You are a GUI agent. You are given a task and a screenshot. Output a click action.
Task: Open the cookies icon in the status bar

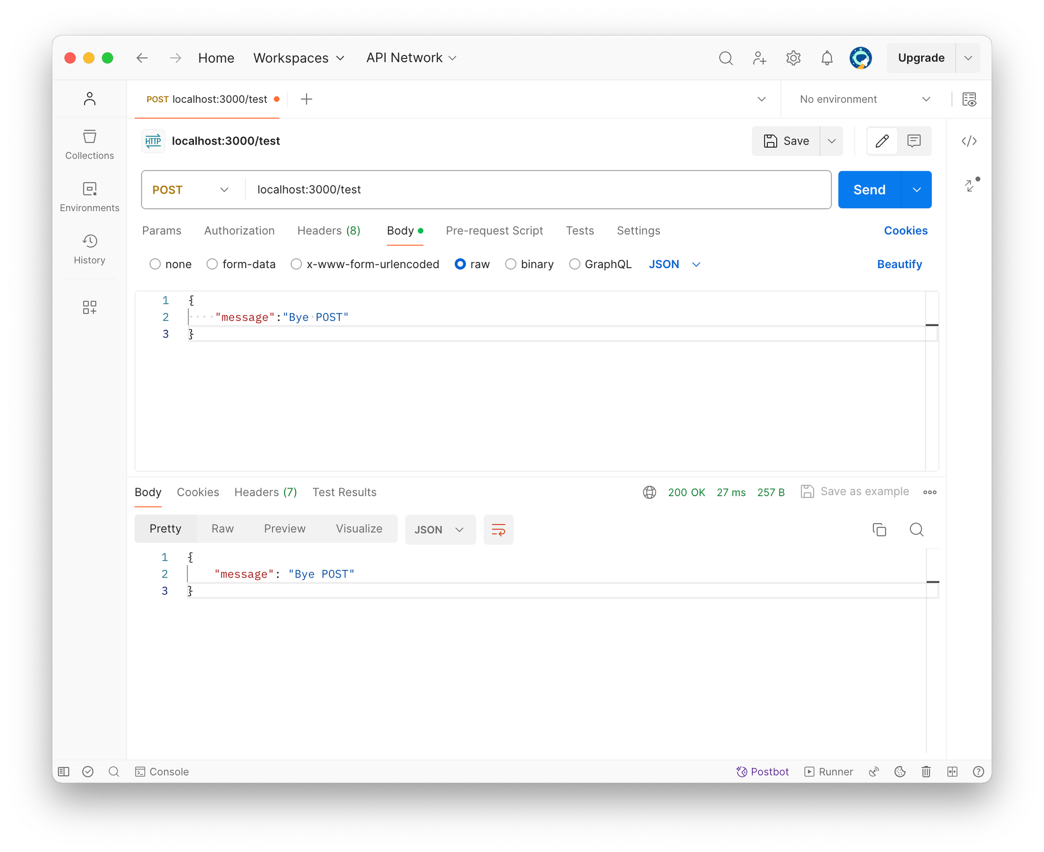[900, 772]
